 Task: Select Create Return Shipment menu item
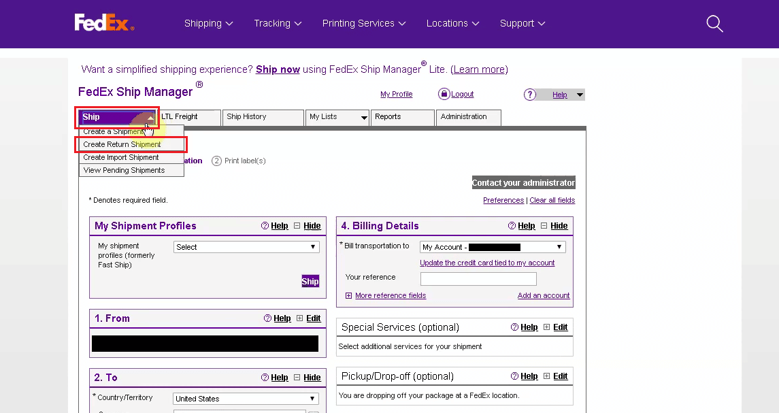click(131, 145)
